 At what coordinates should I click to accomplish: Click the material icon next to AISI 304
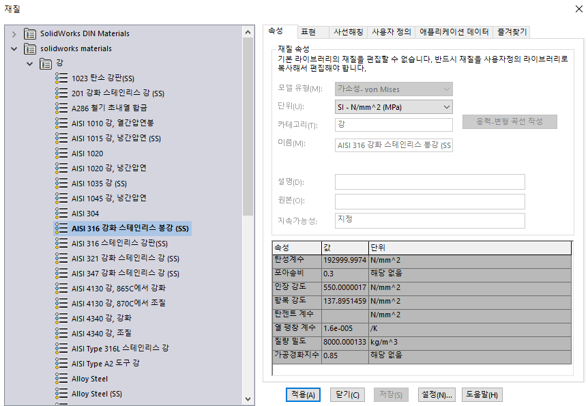(x=61, y=213)
